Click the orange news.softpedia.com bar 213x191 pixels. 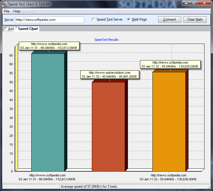pyautogui.click(x=169, y=122)
